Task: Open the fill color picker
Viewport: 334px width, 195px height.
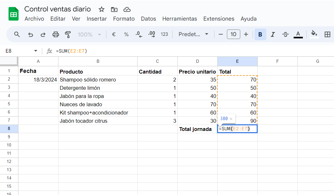Action: click(x=314, y=34)
